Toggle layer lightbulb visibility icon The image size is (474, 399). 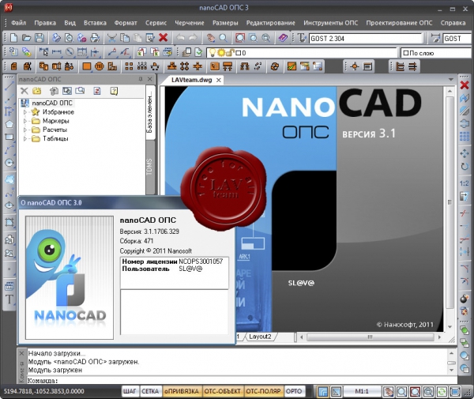point(213,53)
